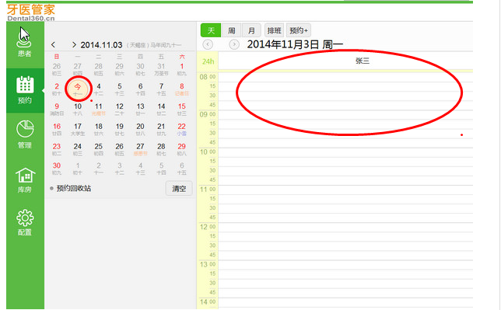This screenshot has height=310, width=501.
Task: Click the 10:00 time slot row
Action: point(345,152)
